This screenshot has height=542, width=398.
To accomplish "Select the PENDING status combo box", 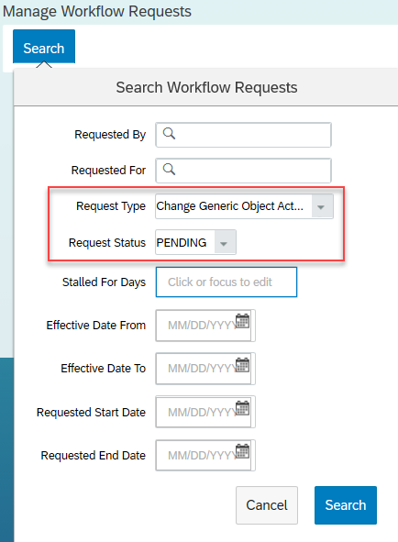I will point(195,242).
